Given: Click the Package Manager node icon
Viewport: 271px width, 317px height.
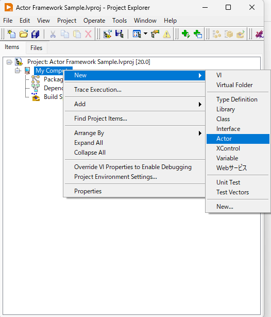Looking at the screenshot, I should [x=36, y=79].
